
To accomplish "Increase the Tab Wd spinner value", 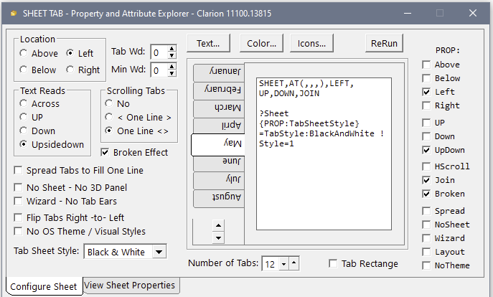I will point(173,48).
